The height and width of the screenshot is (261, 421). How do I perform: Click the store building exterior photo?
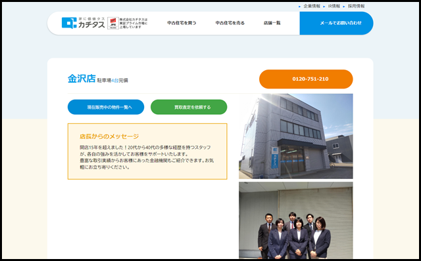296,136
